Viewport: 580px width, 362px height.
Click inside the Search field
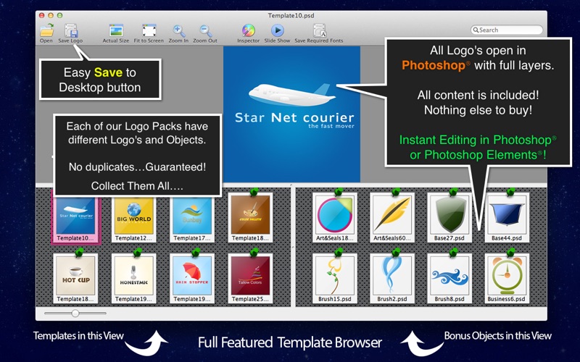click(507, 30)
